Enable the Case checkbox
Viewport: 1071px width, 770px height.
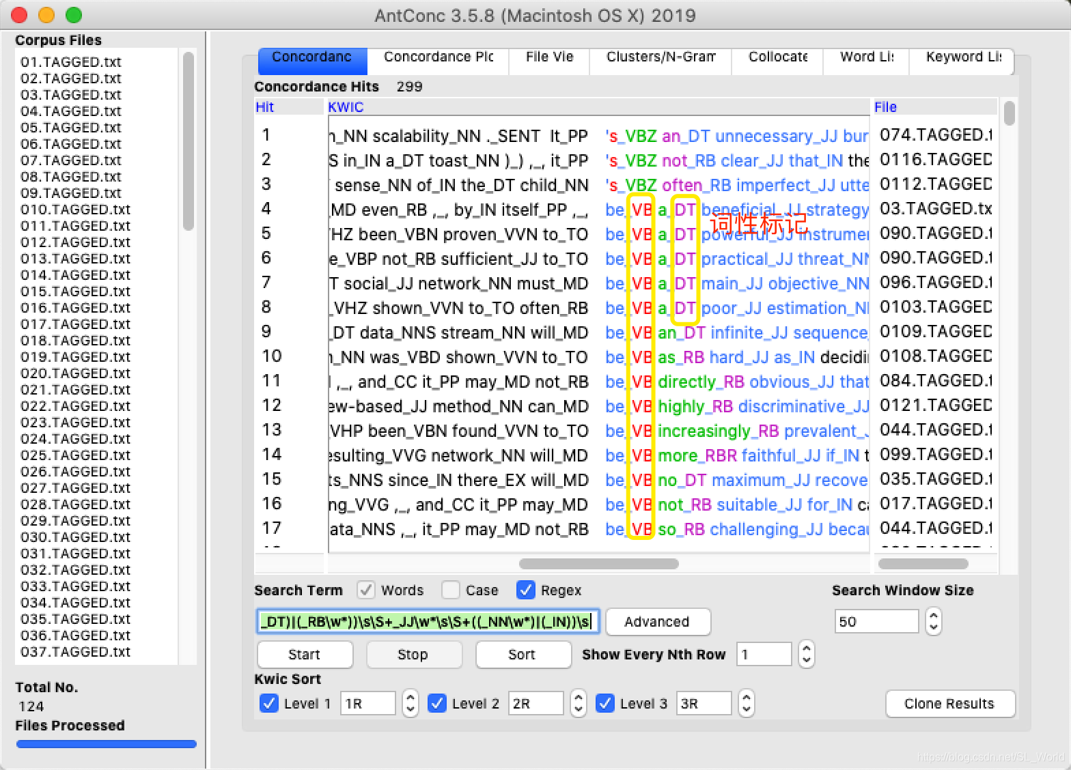click(450, 590)
